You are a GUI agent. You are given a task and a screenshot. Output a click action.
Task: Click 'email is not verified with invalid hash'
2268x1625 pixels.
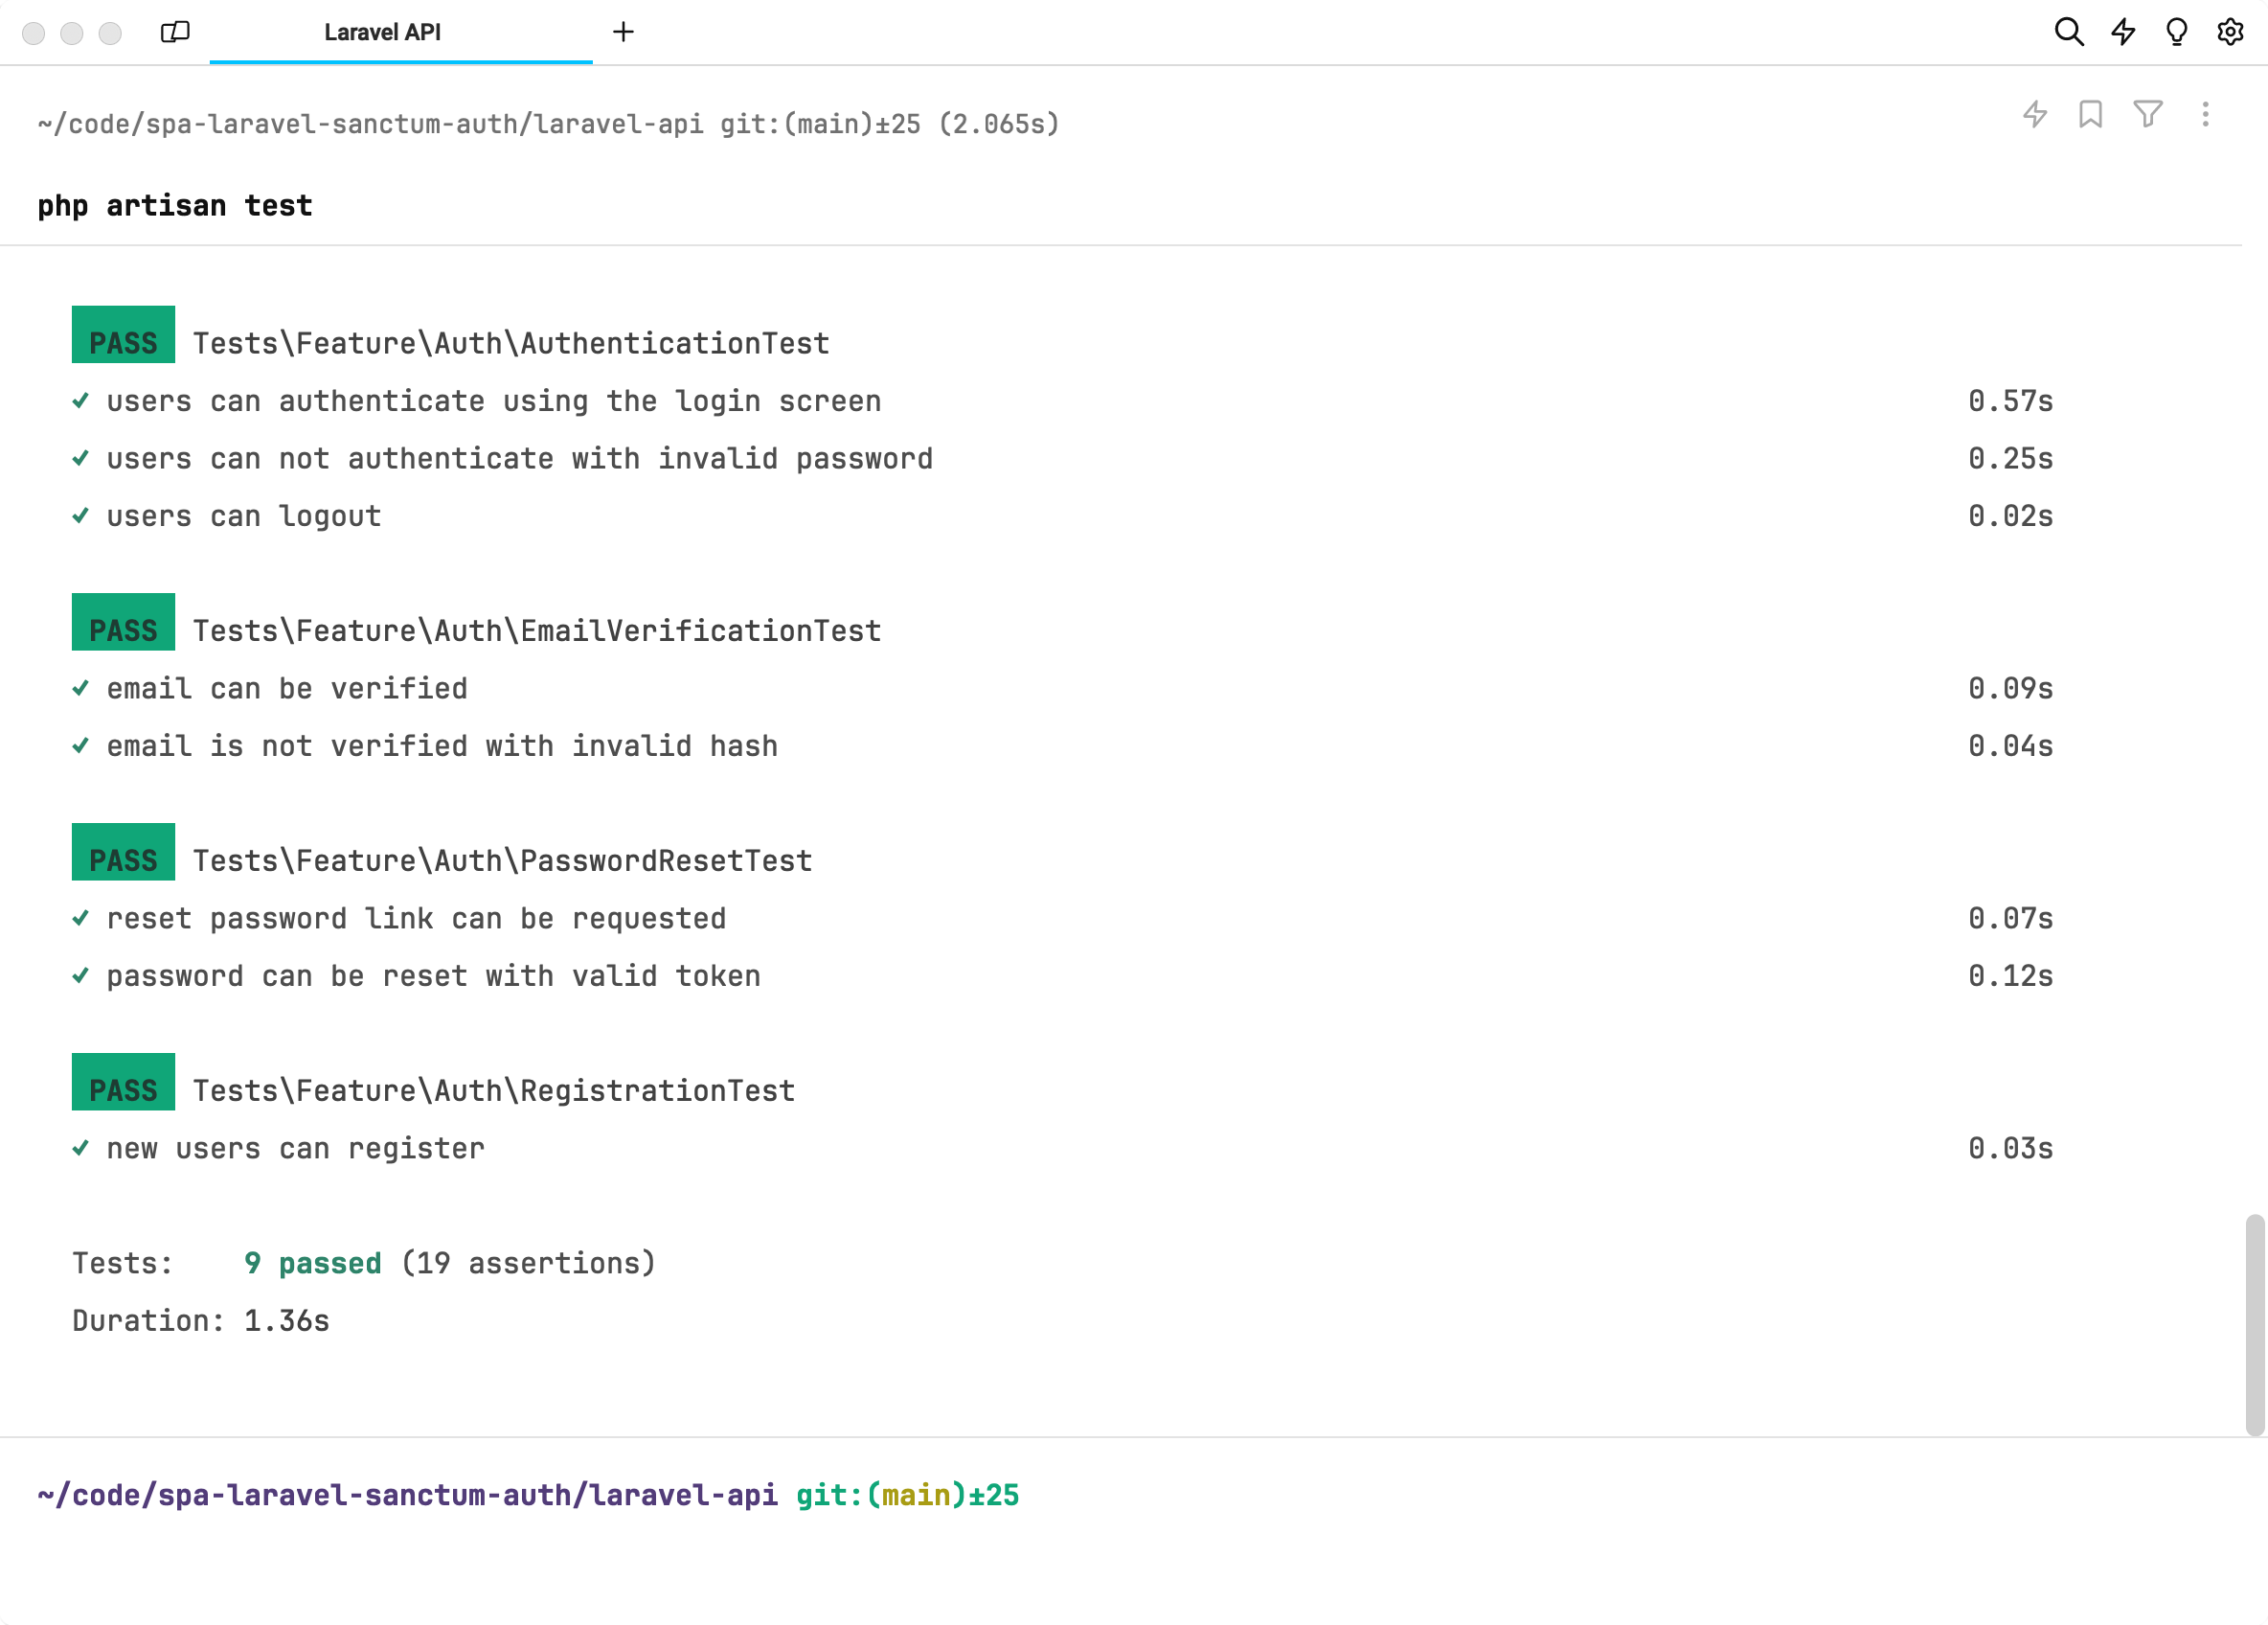(442, 746)
